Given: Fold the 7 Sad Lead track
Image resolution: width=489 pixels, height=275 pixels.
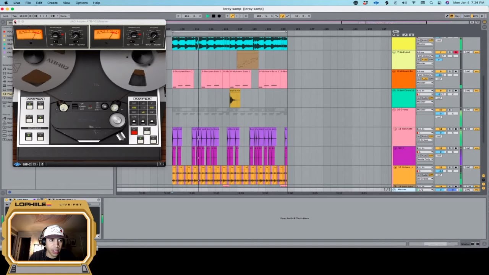Looking at the screenshot, I should tap(394, 52).
